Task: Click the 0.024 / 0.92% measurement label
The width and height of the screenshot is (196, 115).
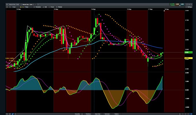Action: point(10,59)
